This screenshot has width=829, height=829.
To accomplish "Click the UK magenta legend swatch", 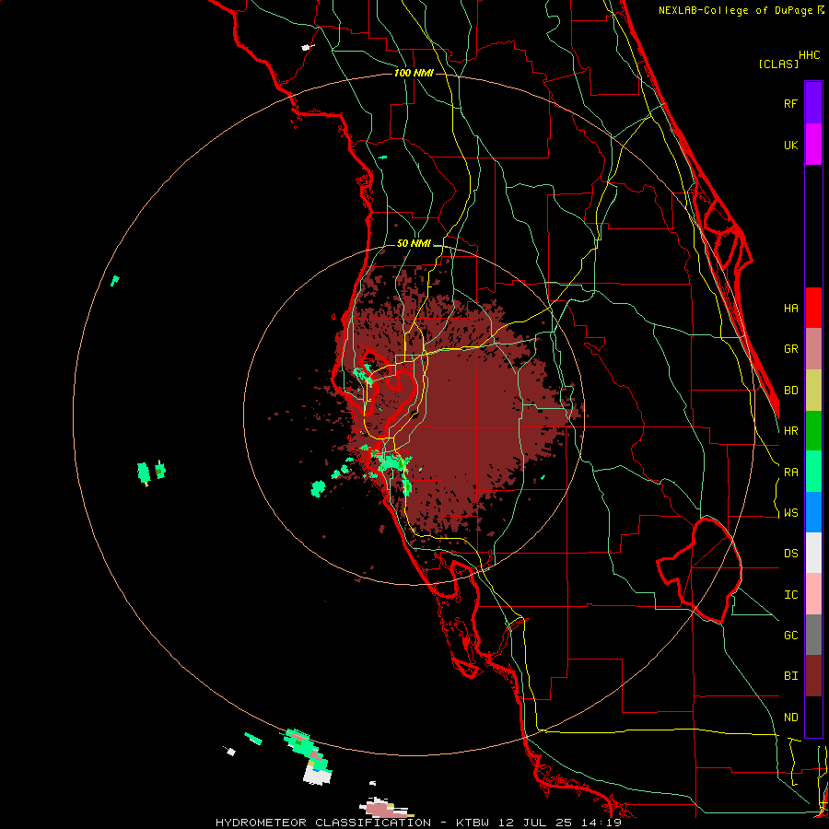I will pyautogui.click(x=813, y=145).
